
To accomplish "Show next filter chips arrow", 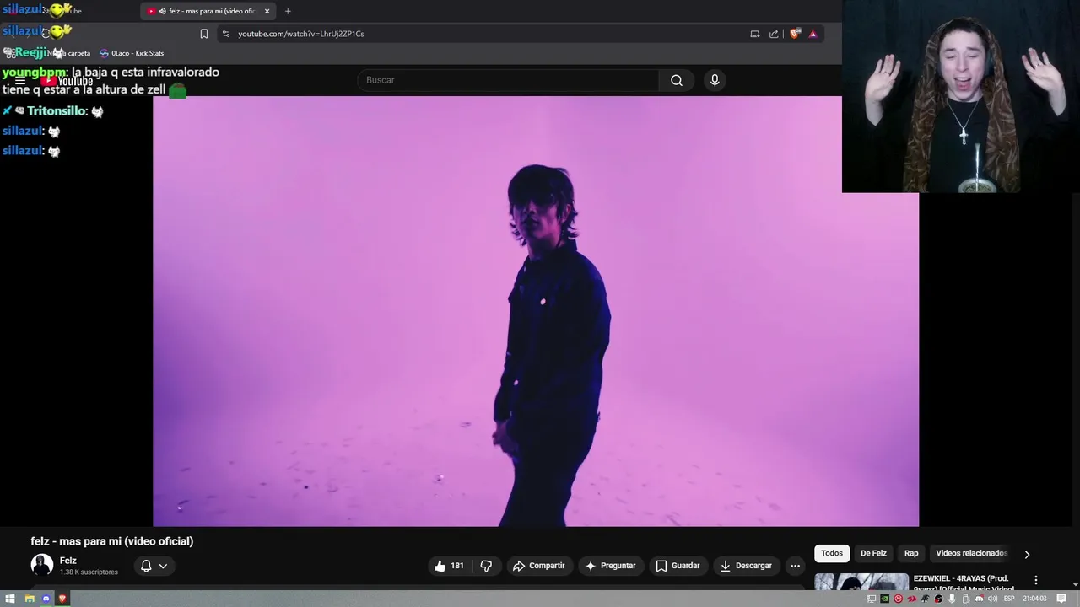I will [1027, 554].
